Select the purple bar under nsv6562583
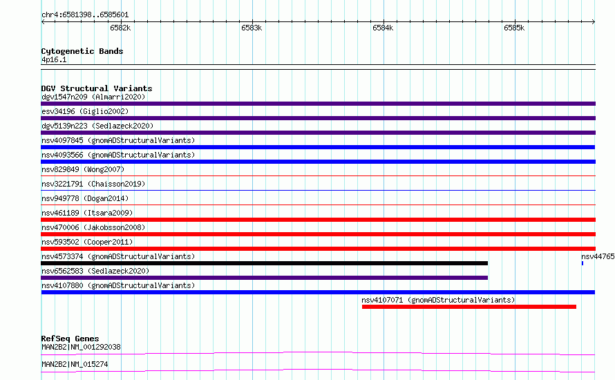Image resolution: width=615 pixels, height=380 pixels. [265, 278]
